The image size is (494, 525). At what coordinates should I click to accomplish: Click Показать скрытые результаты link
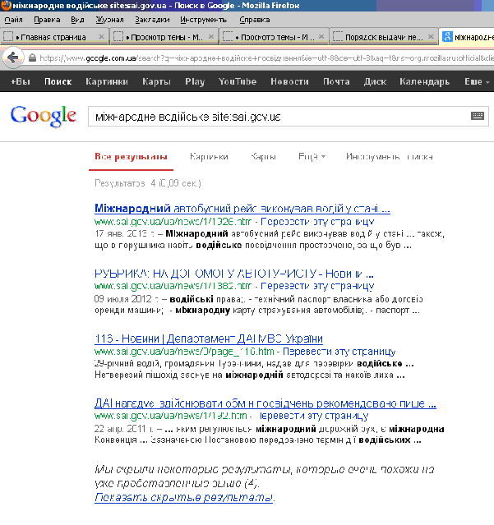click(183, 498)
